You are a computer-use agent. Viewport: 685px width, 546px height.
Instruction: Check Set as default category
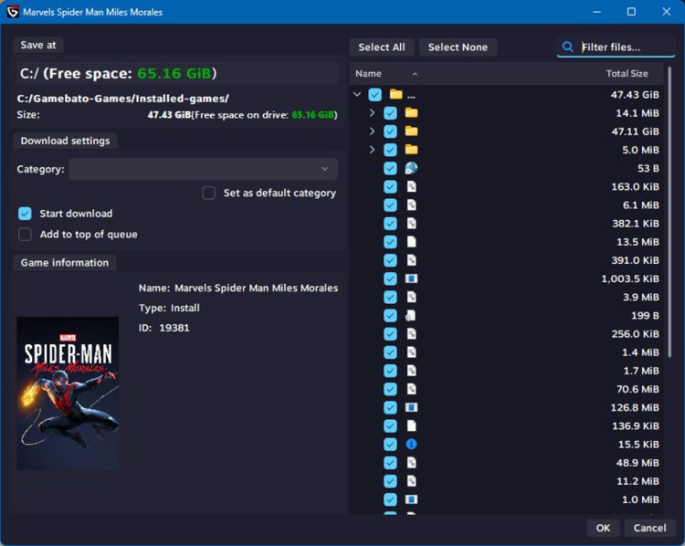[x=208, y=193]
